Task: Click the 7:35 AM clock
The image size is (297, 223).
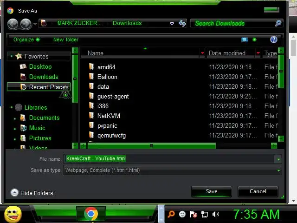Action: pyautogui.click(x=256, y=215)
